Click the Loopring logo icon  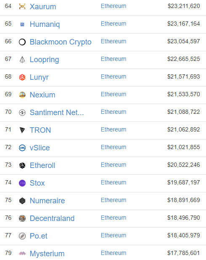[22, 60]
